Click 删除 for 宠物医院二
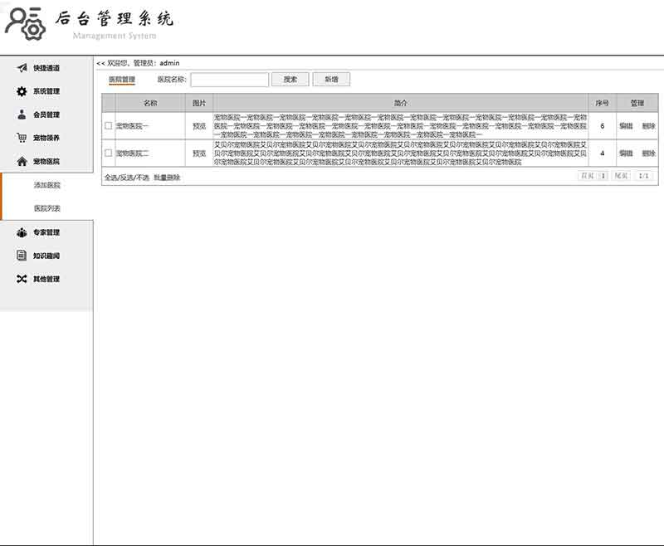Image resolution: width=664 pixels, height=546 pixels. pos(648,154)
